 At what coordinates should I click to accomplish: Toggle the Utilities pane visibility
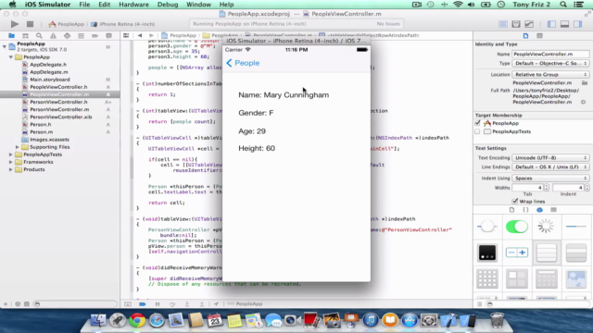(578, 24)
